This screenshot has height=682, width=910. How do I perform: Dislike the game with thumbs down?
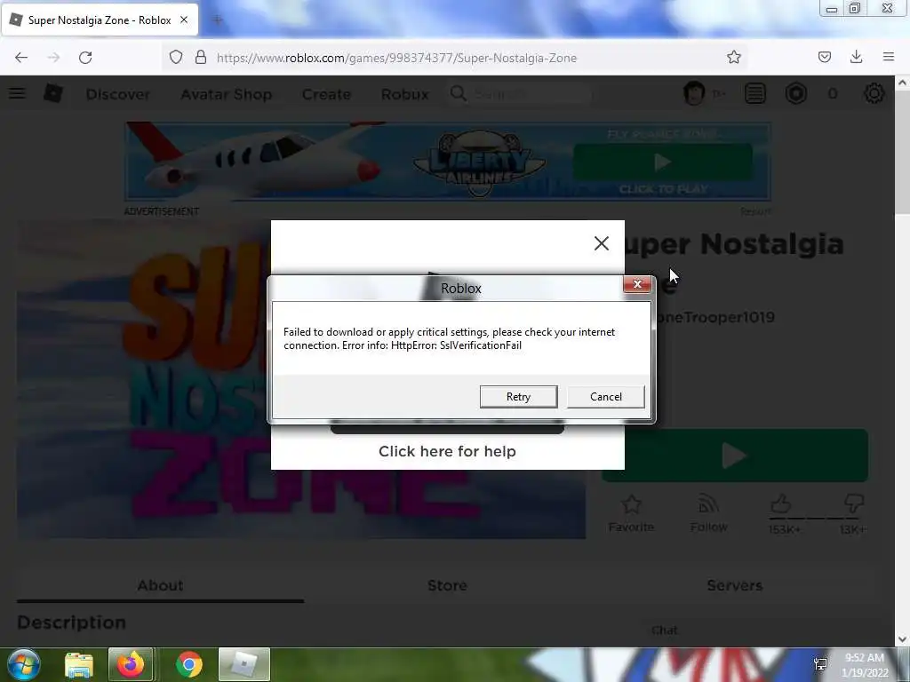pyautogui.click(x=854, y=504)
